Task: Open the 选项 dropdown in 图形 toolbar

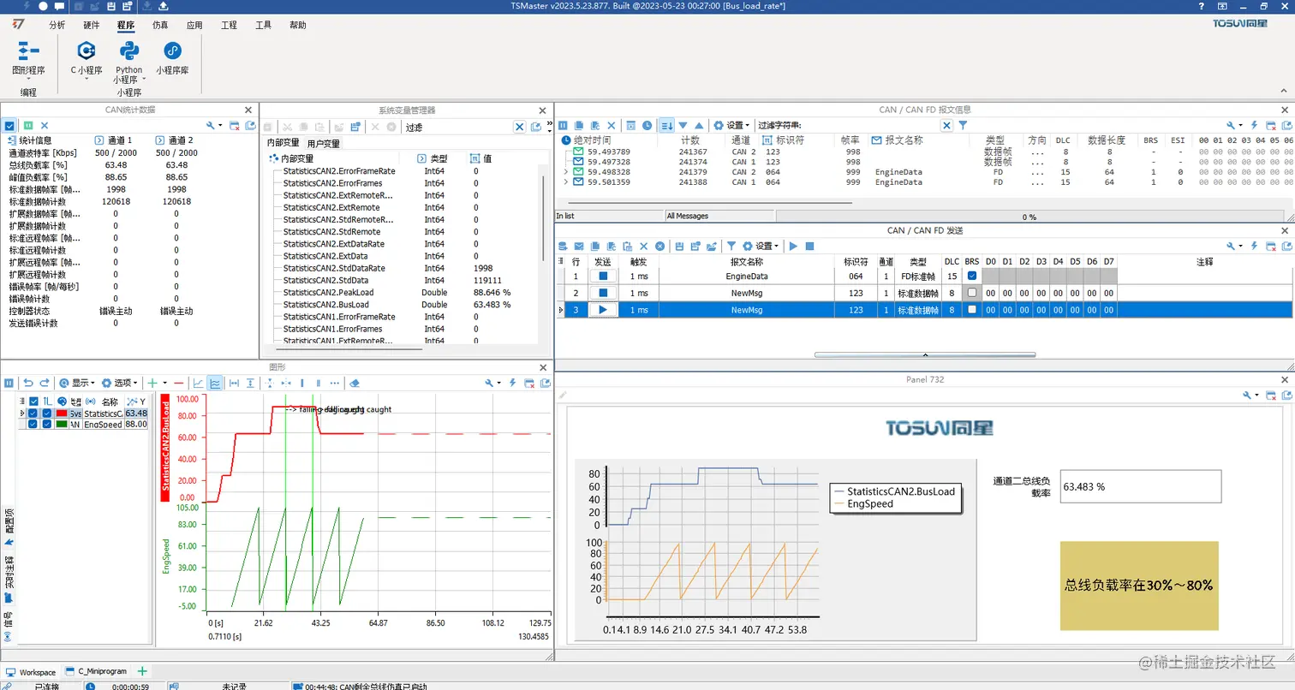Action: coord(122,383)
